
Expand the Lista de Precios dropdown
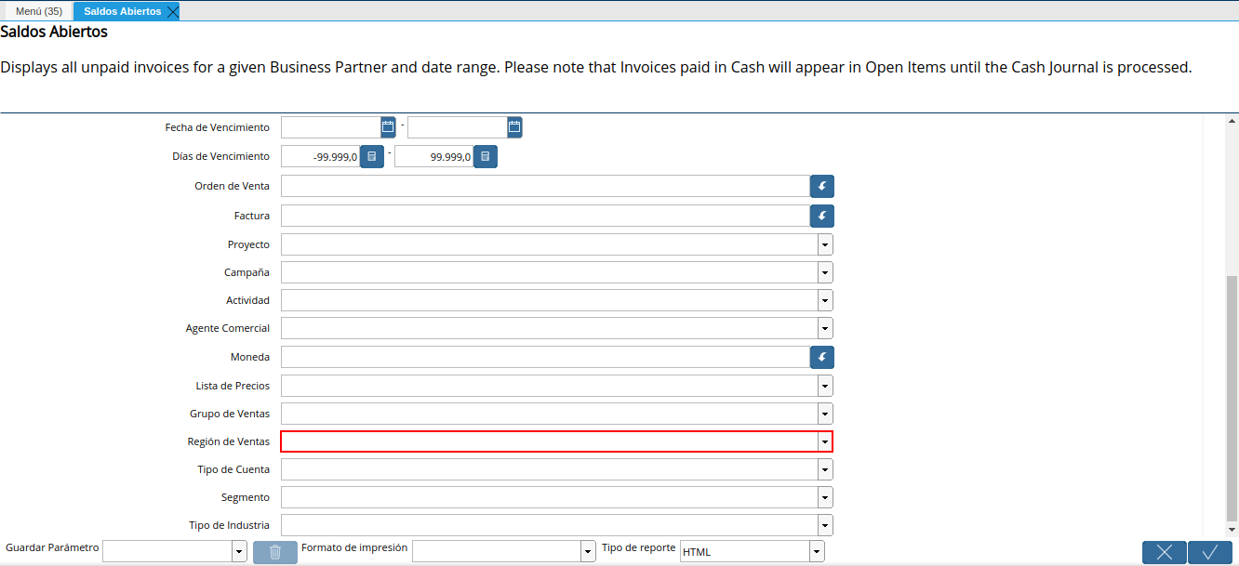point(825,386)
